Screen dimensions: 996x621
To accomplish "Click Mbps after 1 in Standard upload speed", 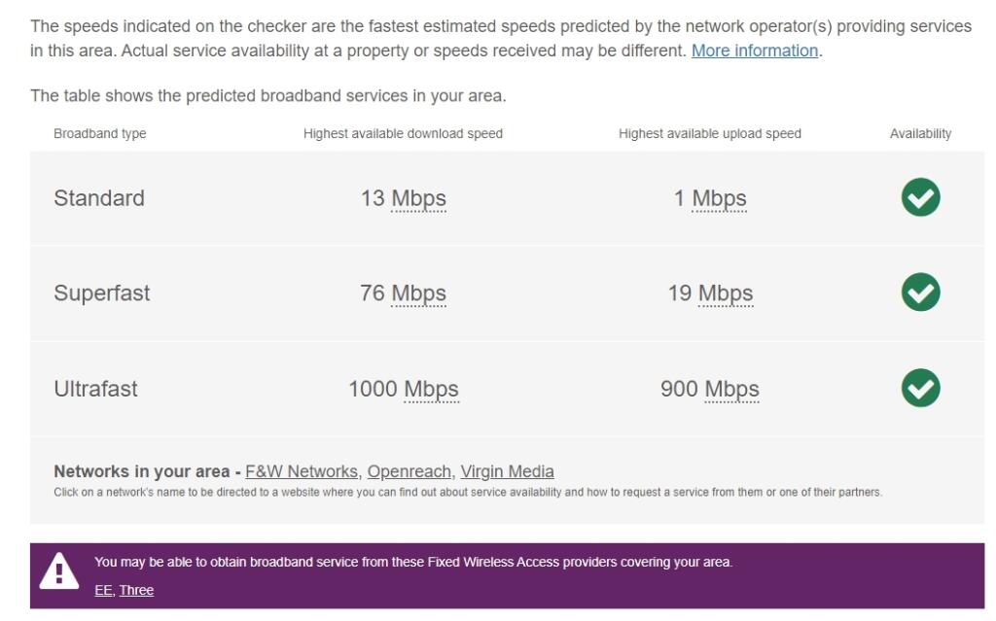I will (x=722, y=198).
